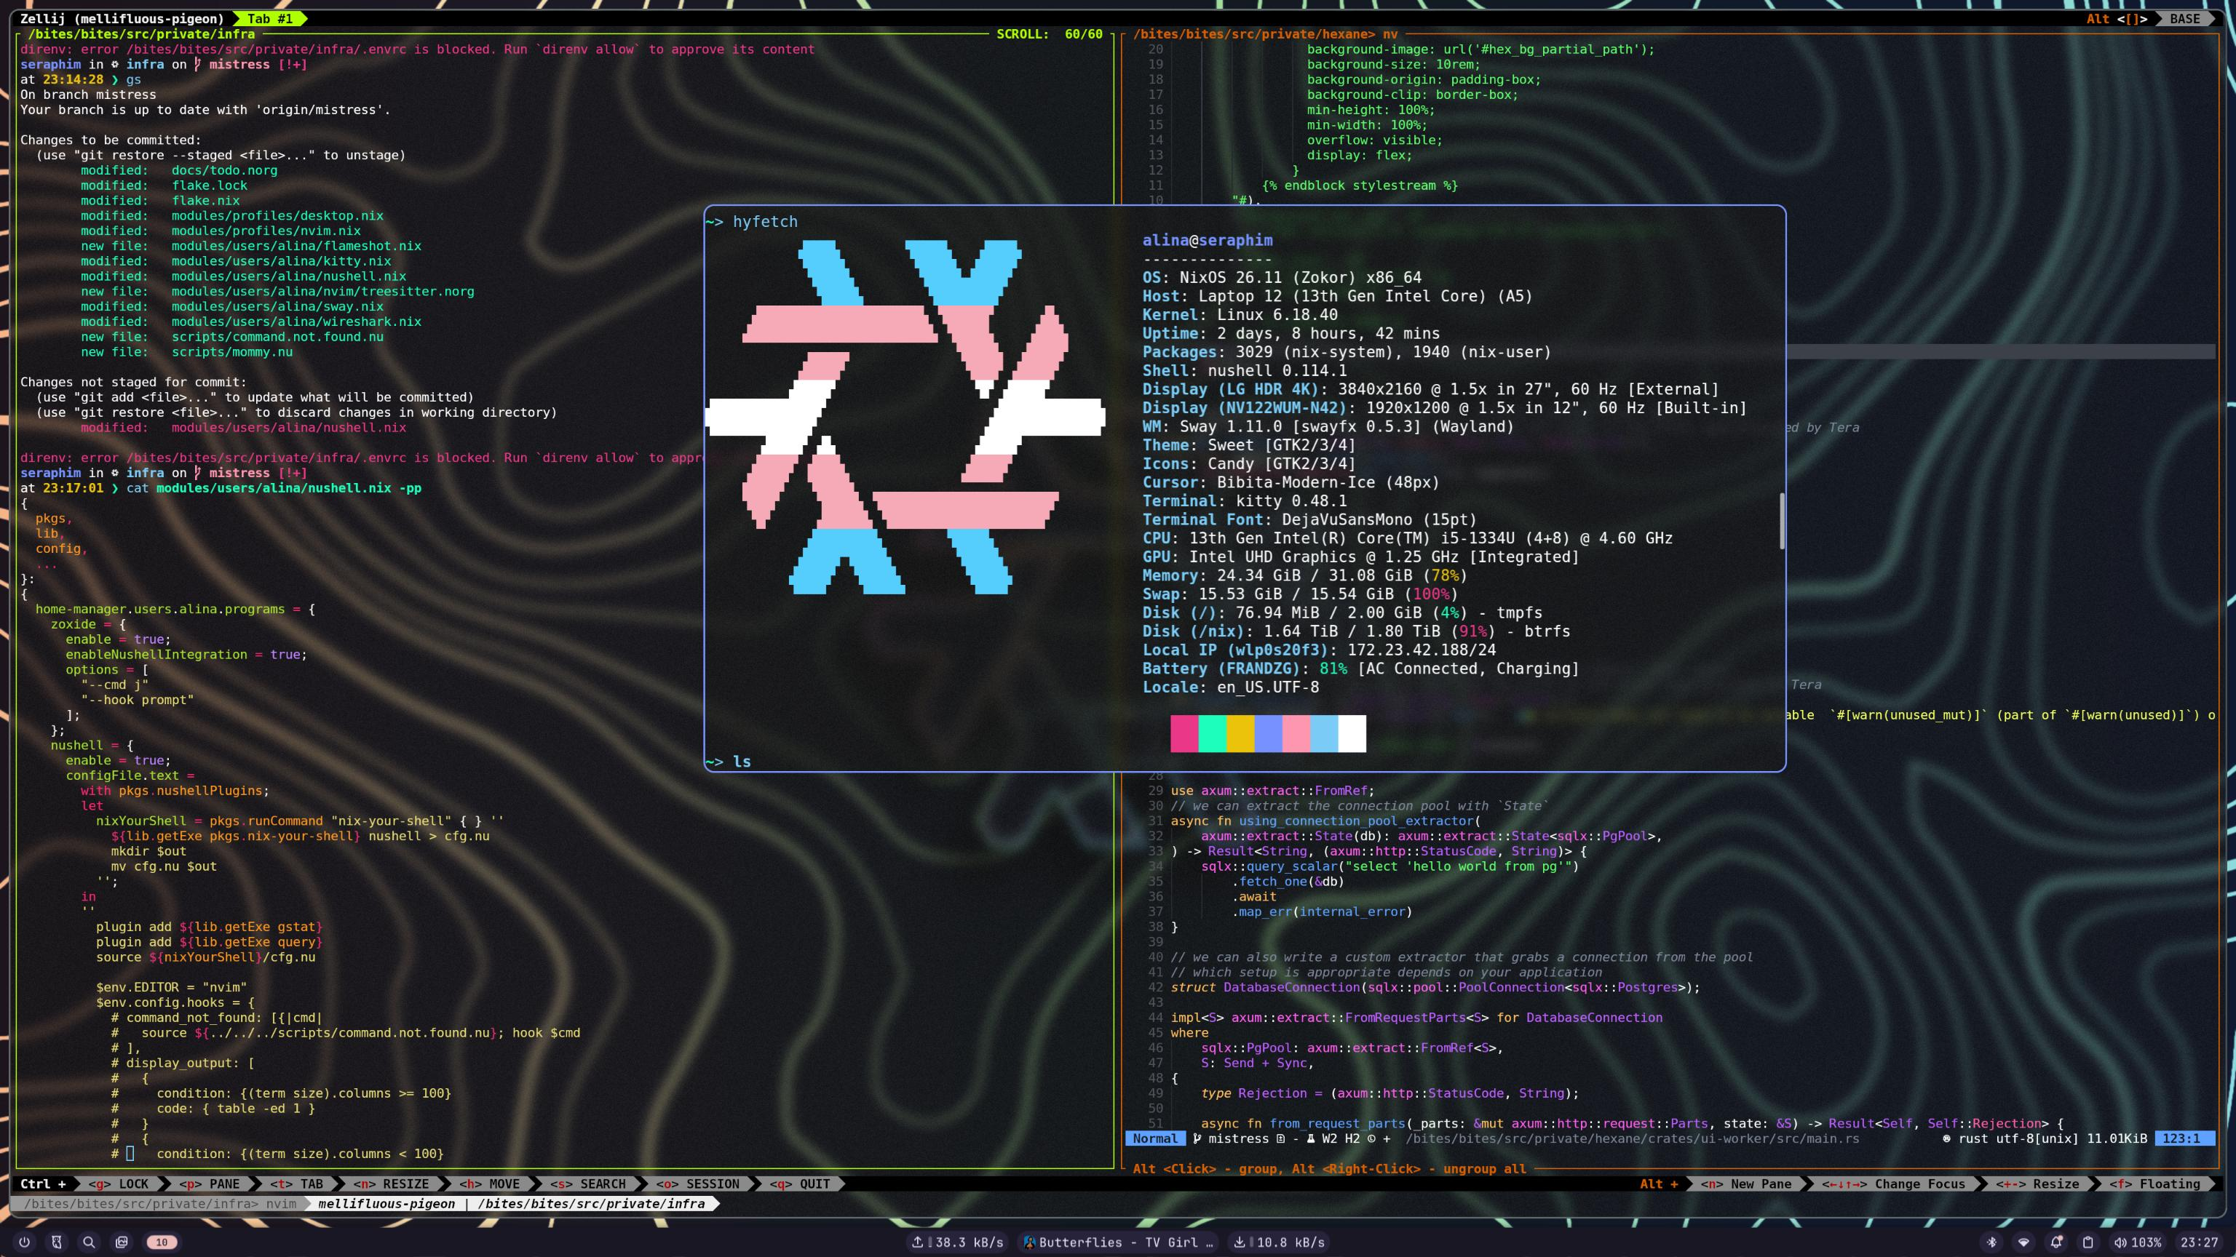Click the Butterflies - TV Girl media widget
Screen dimensions: 2236x1257
(1118, 1242)
